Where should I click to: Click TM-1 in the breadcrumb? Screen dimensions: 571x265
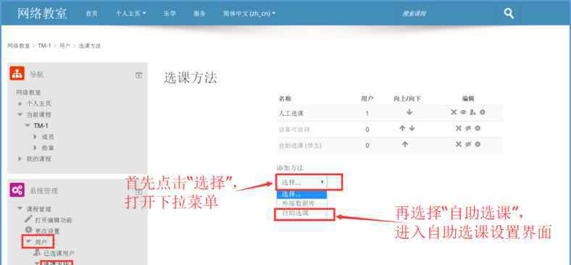click(x=44, y=46)
